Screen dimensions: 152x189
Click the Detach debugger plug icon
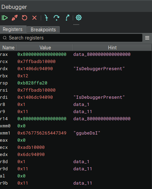(x=15, y=18)
